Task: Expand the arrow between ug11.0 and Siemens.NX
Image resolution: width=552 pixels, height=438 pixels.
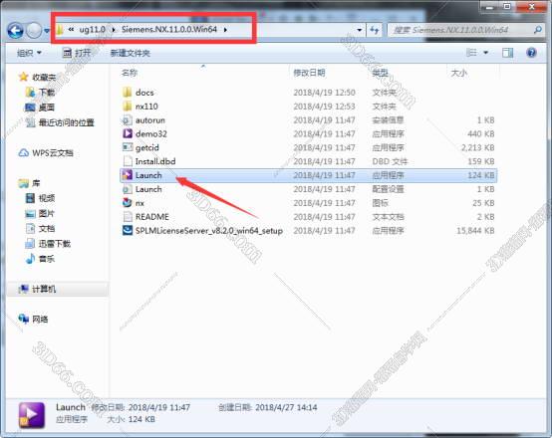Action: [x=114, y=30]
